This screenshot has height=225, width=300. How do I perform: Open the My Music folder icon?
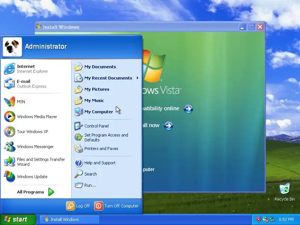(x=78, y=100)
